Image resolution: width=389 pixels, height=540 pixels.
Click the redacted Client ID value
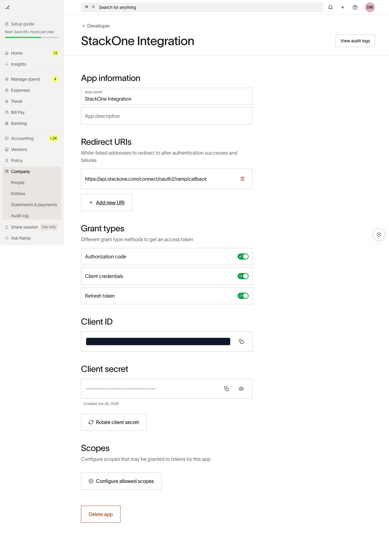click(158, 341)
